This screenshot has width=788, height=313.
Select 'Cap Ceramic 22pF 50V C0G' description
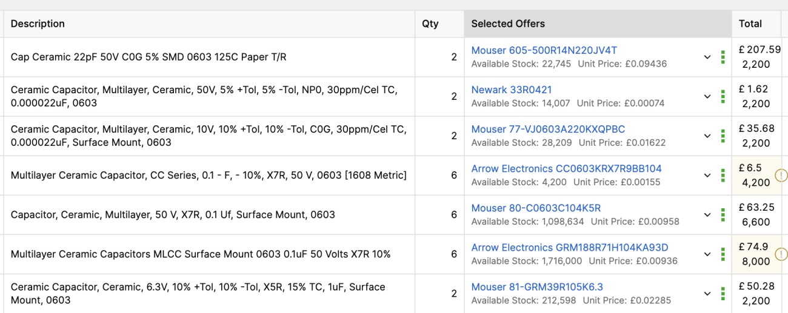(x=149, y=57)
